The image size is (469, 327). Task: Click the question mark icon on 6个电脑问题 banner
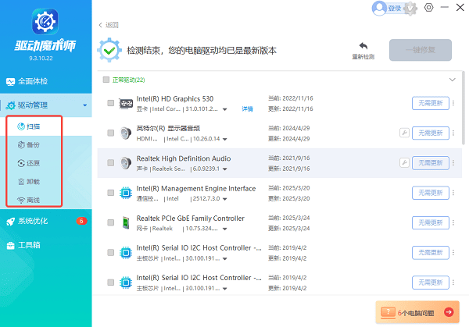pyautogui.click(x=388, y=312)
